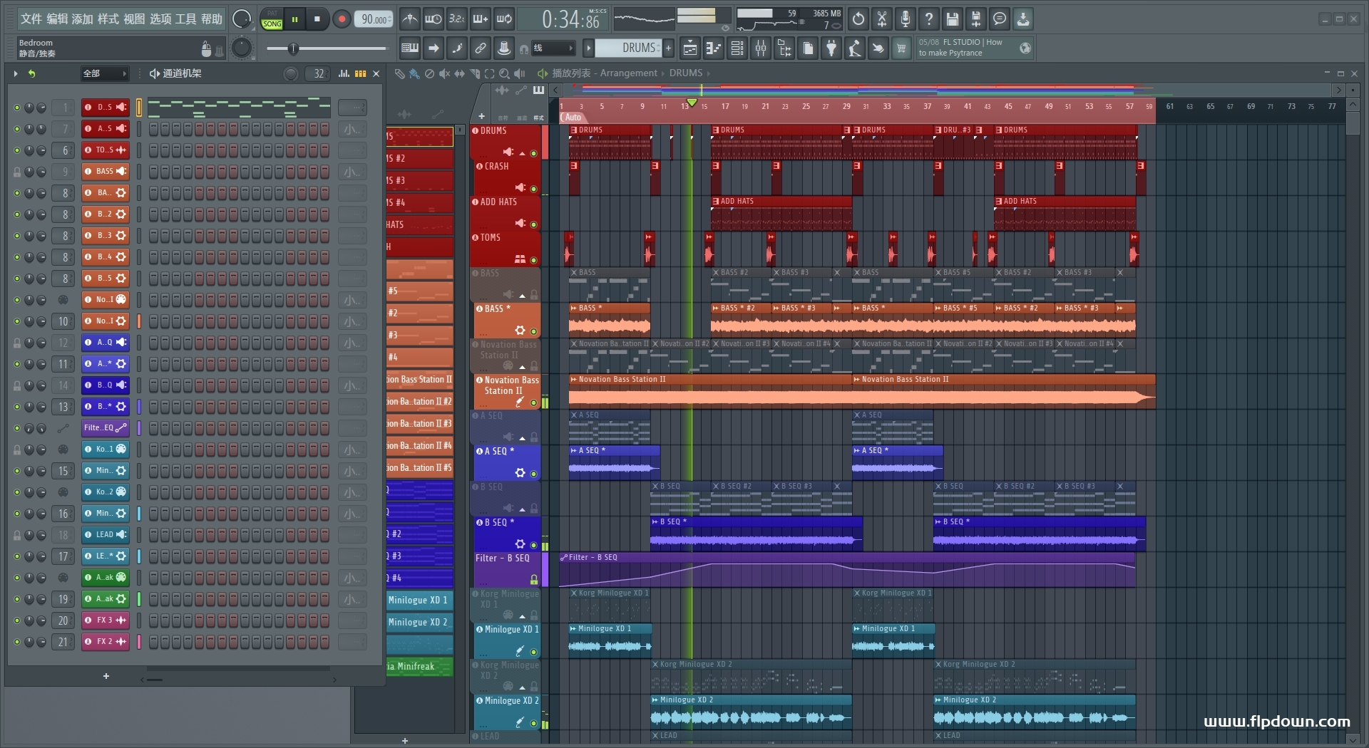Switch channel rack step/piano view toggle
This screenshot has width=1369, height=748.
click(x=361, y=73)
